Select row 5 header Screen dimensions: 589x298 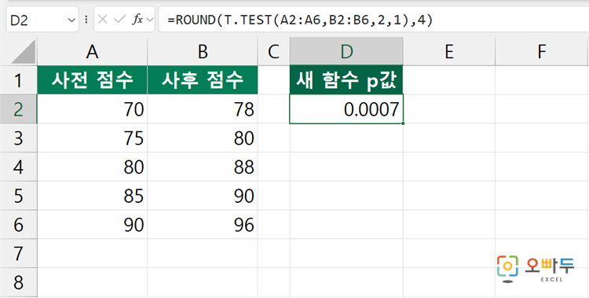click(x=18, y=196)
